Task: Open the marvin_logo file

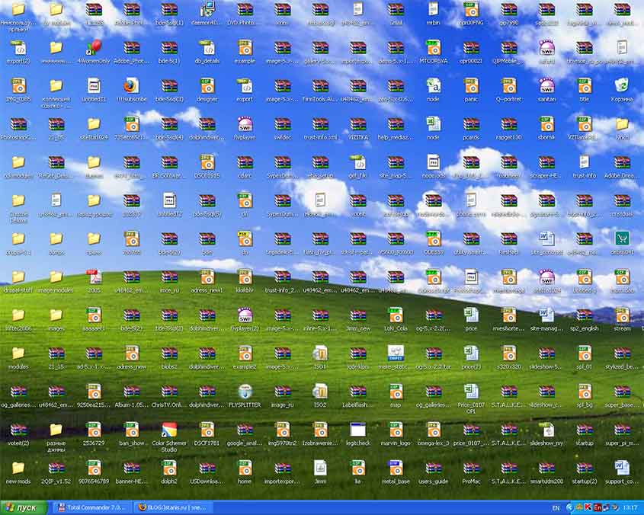Action: click(396, 429)
